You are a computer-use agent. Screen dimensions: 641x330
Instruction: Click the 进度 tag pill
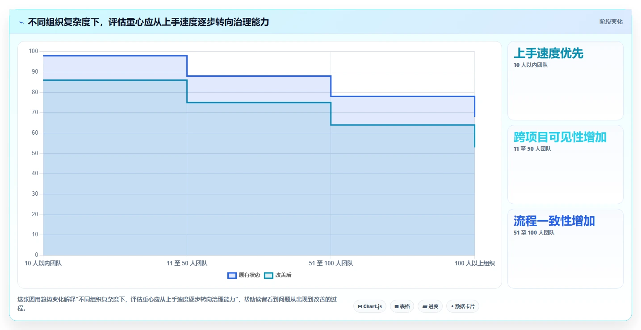[x=430, y=306]
